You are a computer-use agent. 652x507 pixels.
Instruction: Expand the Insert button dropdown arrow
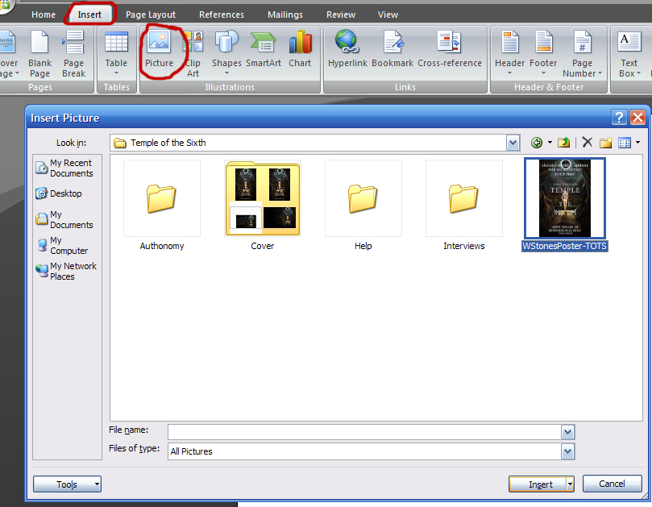pos(570,484)
